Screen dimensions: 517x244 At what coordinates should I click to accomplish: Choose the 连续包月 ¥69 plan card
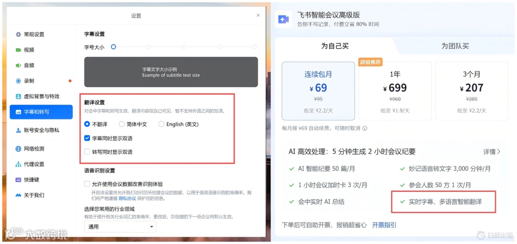pos(318,91)
